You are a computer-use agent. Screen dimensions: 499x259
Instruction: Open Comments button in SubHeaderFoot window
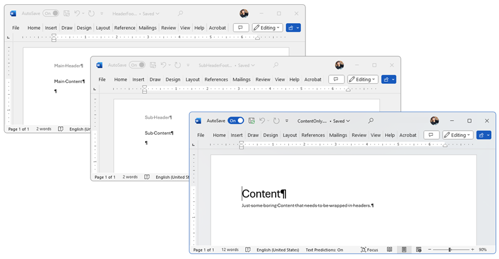[x=336, y=79]
